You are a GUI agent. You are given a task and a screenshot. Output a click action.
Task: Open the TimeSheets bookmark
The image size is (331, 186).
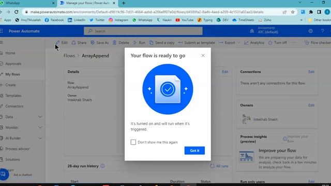[243, 20]
